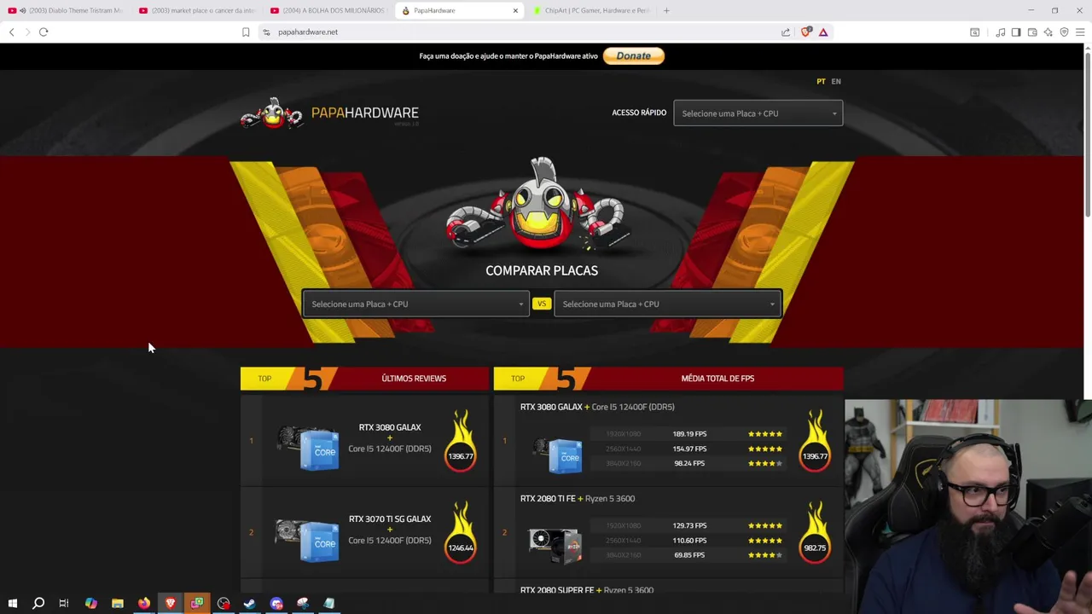Image resolution: width=1092 pixels, height=614 pixels.
Task: Open Brave Shields lion icon
Action: [806, 32]
